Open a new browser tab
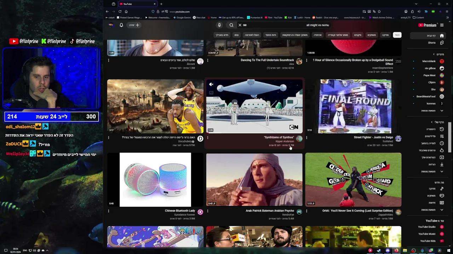 click(161, 4)
